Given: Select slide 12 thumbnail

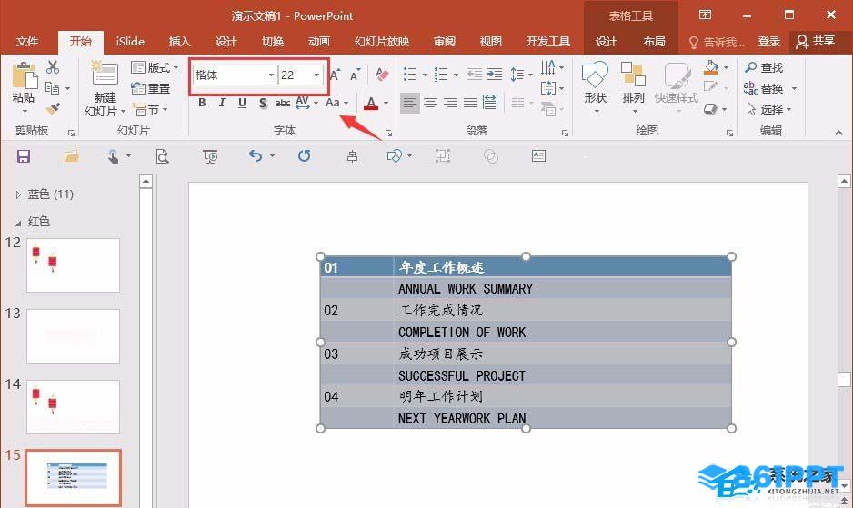Looking at the screenshot, I should pos(73,264).
